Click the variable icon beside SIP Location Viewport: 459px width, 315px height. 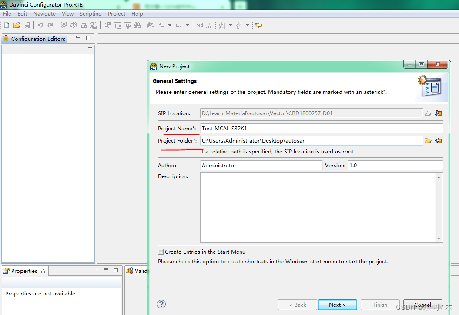[438, 113]
